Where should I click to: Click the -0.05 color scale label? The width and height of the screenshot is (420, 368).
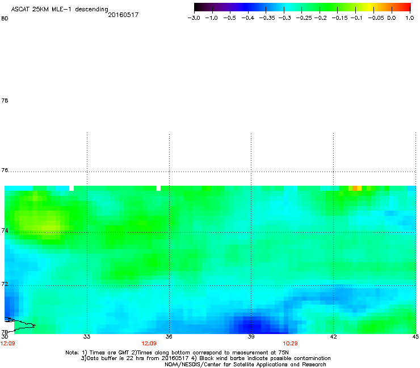[376, 18]
